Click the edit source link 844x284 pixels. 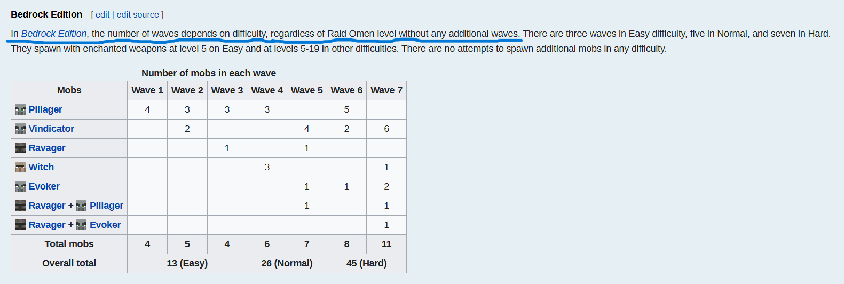coord(138,15)
